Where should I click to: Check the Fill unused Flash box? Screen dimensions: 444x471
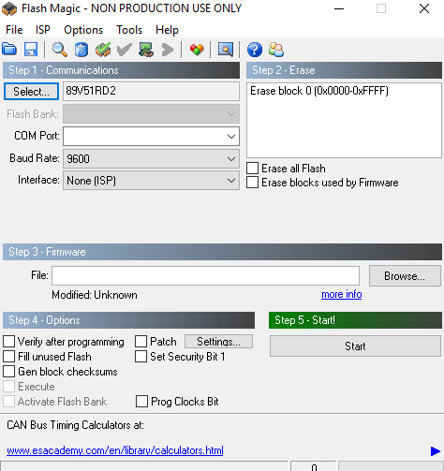pos(8,357)
